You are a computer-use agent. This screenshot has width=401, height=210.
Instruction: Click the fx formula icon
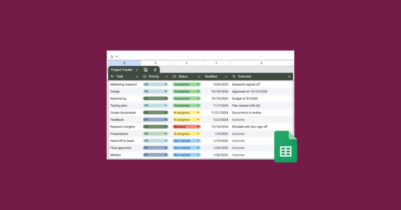[112, 56]
